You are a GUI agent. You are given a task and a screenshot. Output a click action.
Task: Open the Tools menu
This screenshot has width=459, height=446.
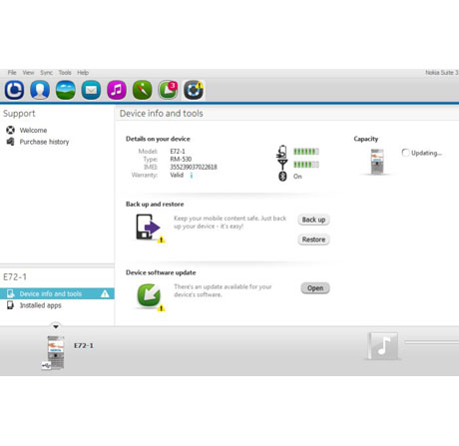(x=65, y=73)
